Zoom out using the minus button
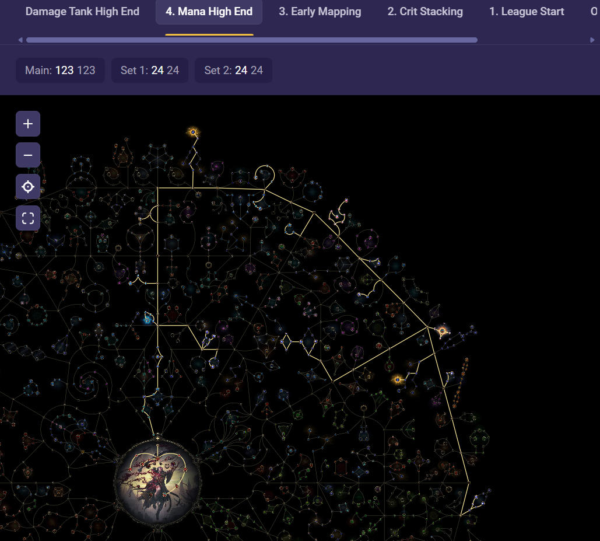 28,155
